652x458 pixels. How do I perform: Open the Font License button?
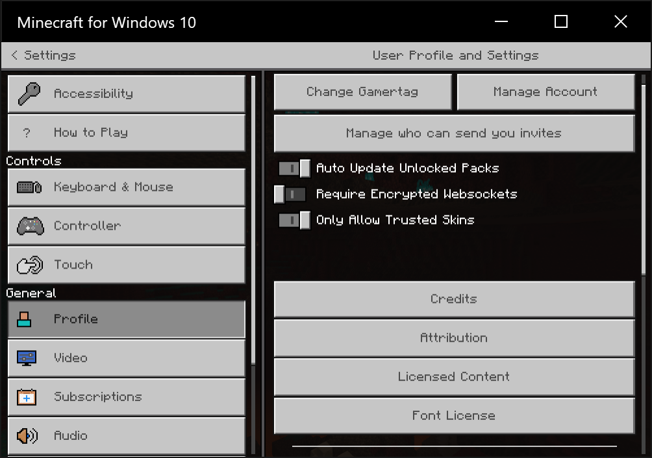click(454, 416)
